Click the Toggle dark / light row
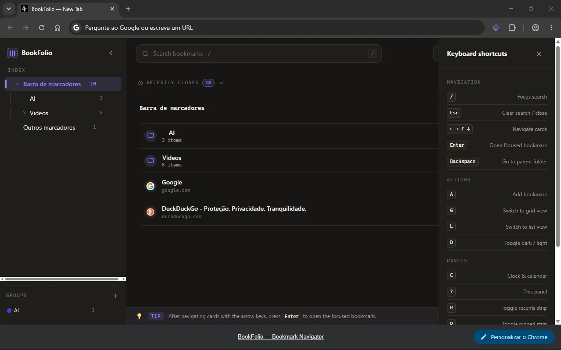 497,243
